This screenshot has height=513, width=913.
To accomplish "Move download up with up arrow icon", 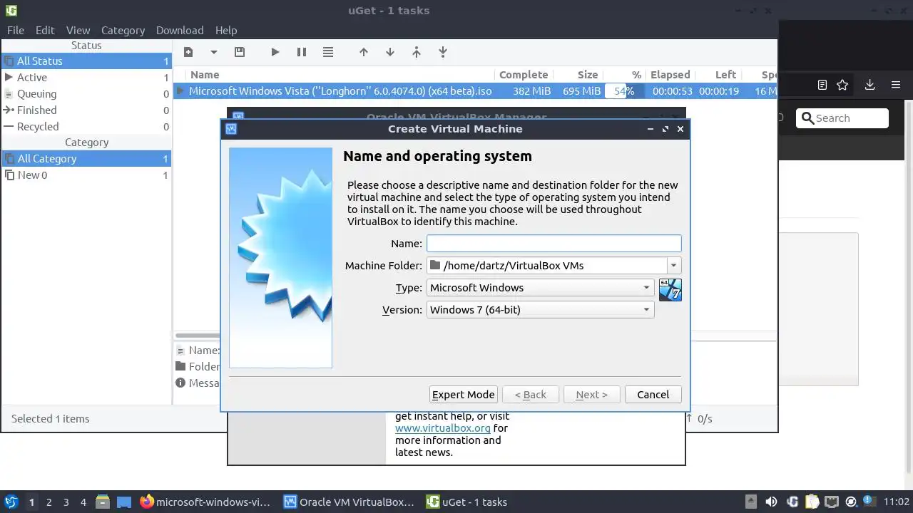I will (x=364, y=52).
